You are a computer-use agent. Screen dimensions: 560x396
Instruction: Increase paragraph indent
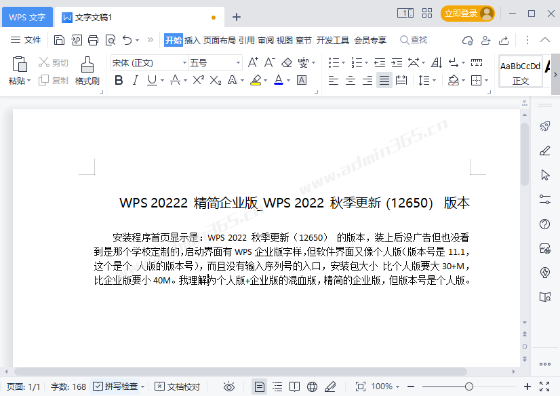[x=397, y=63]
